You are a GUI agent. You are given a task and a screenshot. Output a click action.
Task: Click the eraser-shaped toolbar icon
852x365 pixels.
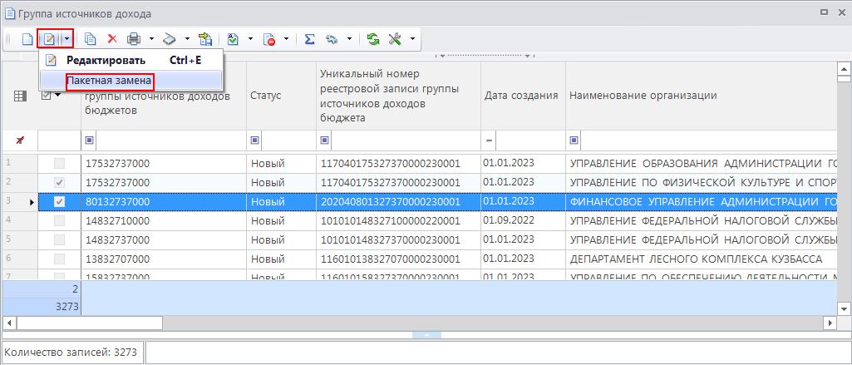point(170,39)
